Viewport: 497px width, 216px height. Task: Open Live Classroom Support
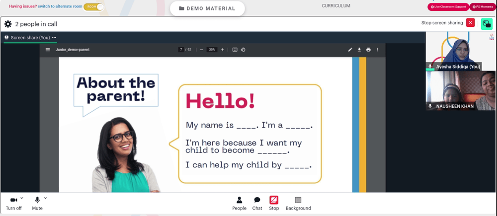(x=448, y=6)
